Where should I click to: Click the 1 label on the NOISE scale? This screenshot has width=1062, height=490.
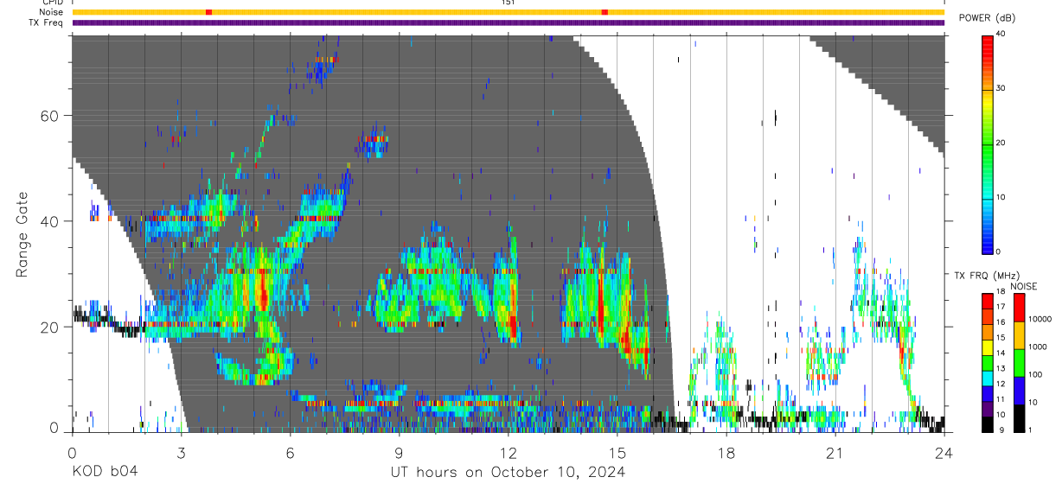pyautogui.click(x=1031, y=430)
